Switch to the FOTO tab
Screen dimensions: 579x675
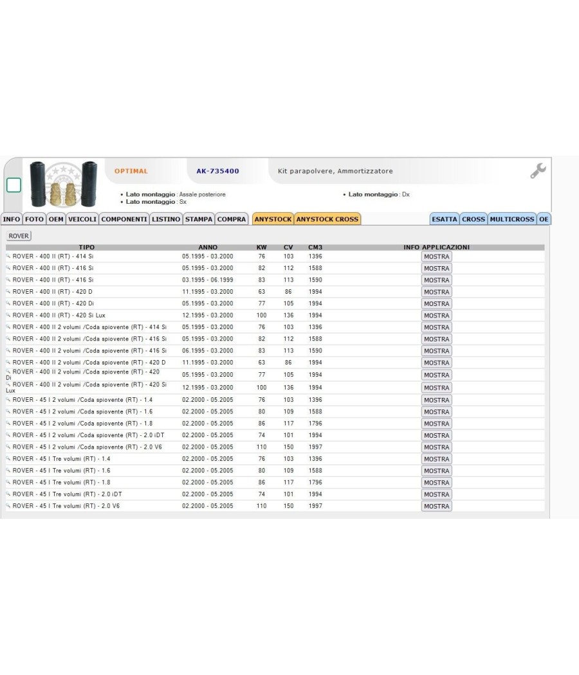point(35,219)
